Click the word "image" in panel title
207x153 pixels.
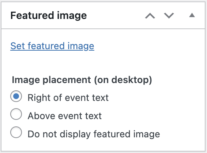coord(72,16)
